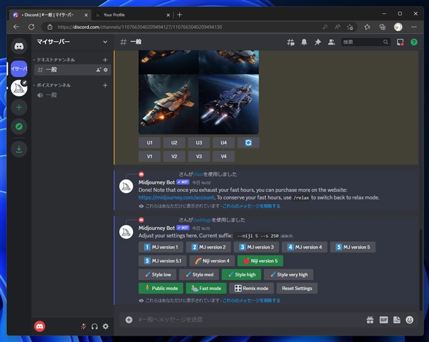Open a new browser tab
The width and height of the screenshot is (429, 342).
tap(179, 15)
